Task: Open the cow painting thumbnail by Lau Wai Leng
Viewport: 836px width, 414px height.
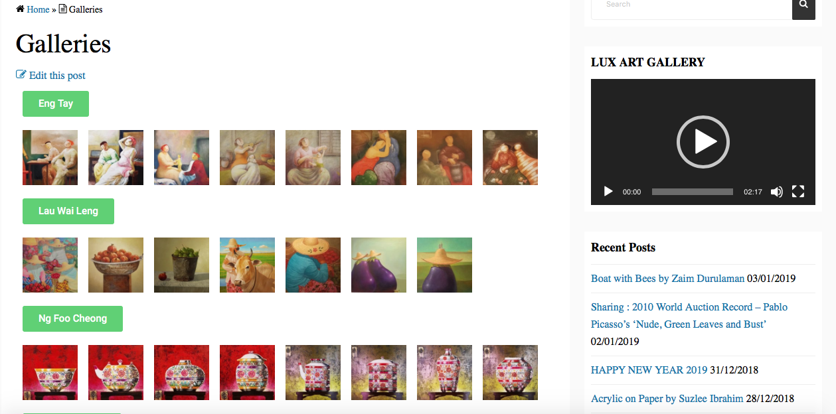Action: pyautogui.click(x=247, y=265)
